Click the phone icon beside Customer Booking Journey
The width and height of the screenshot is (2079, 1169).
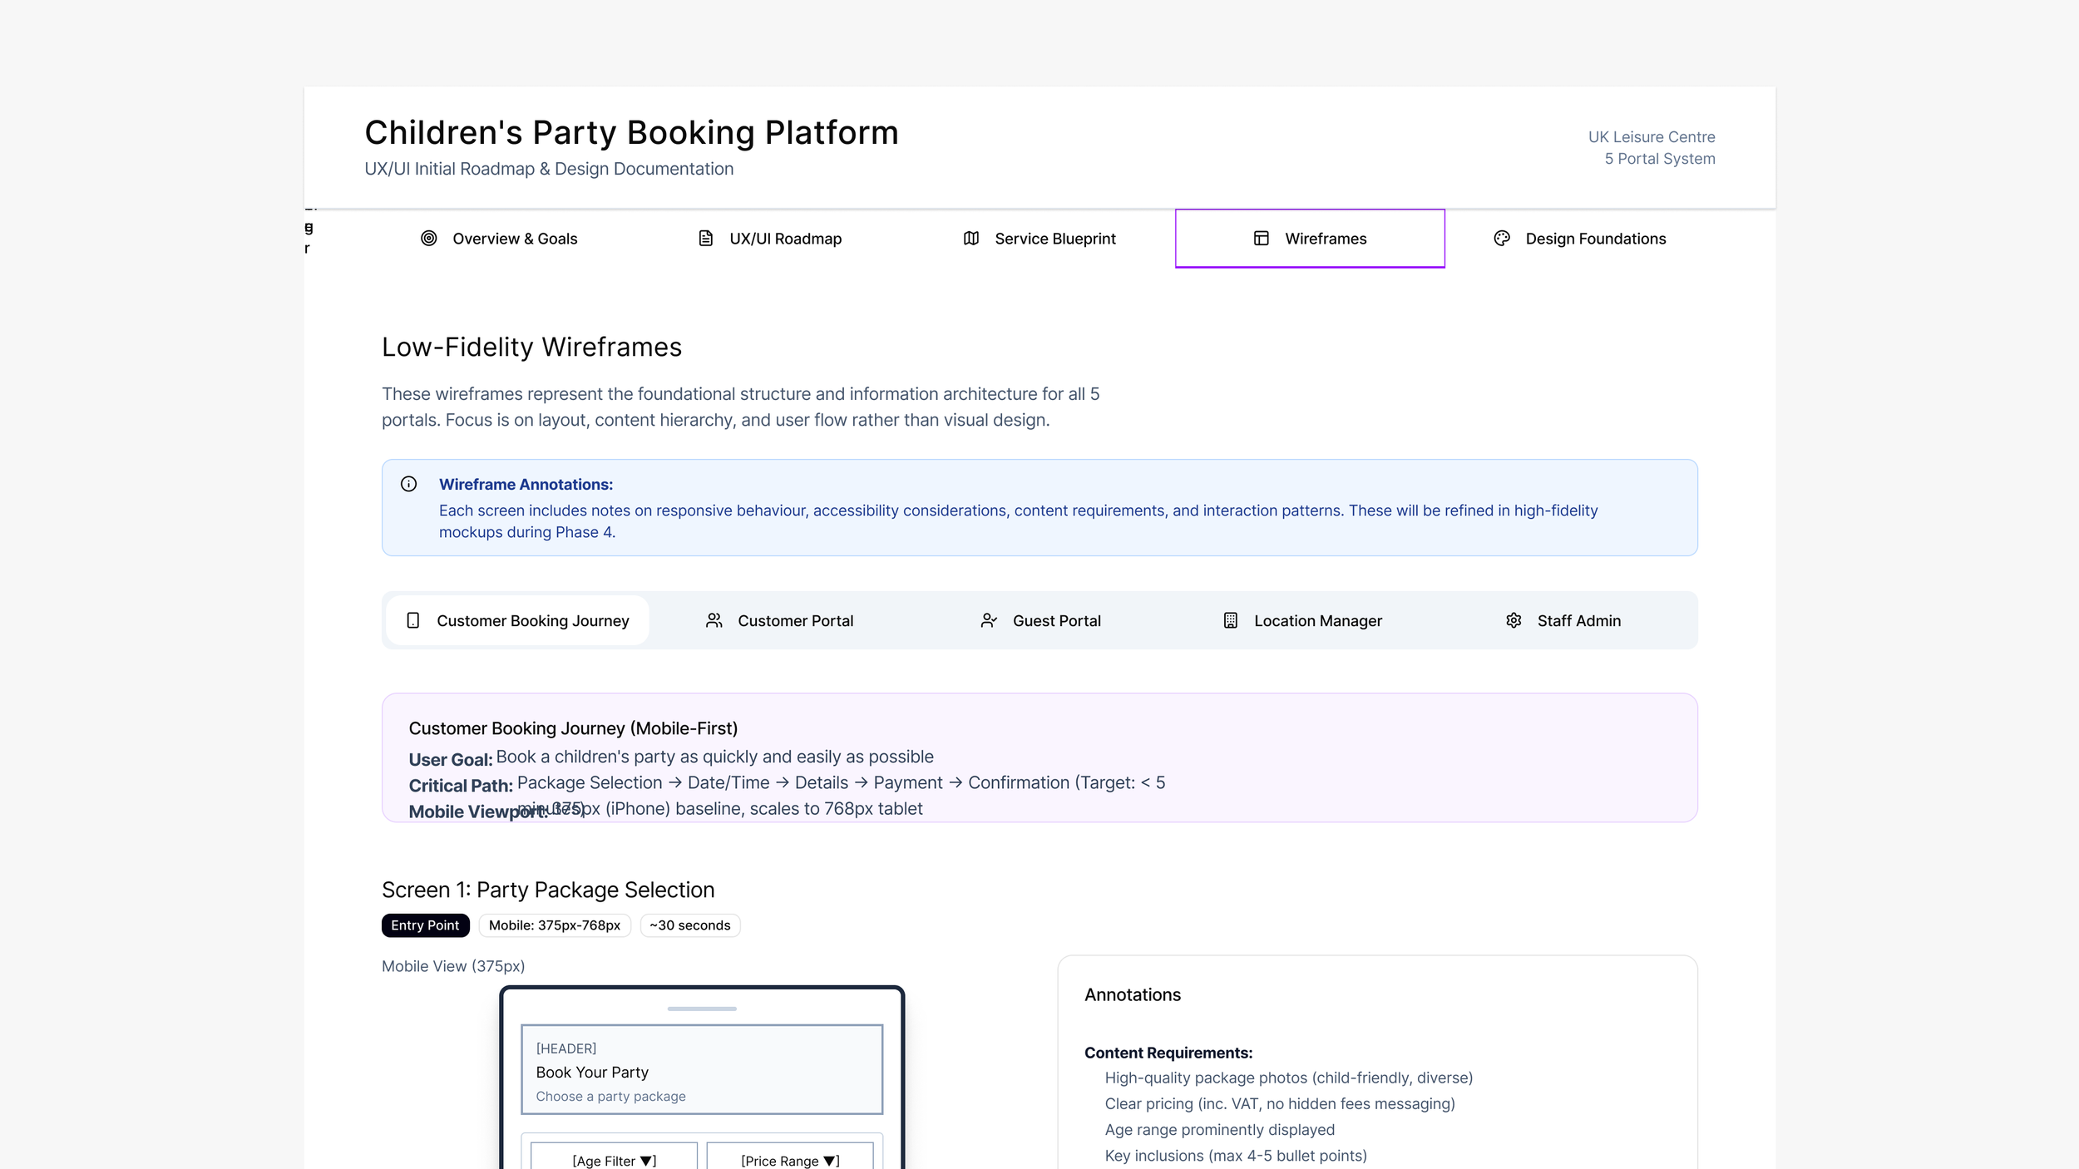click(413, 620)
